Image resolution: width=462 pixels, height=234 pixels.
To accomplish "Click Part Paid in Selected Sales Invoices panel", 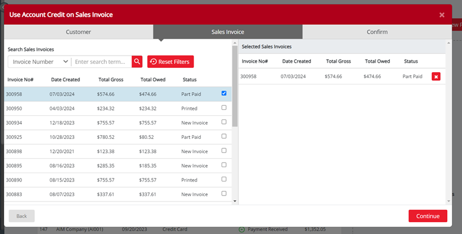I will 412,76.
